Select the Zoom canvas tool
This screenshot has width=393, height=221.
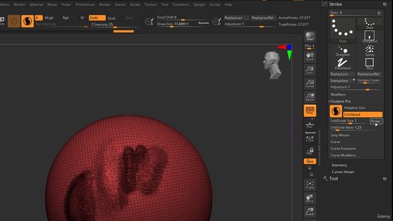pos(309,70)
